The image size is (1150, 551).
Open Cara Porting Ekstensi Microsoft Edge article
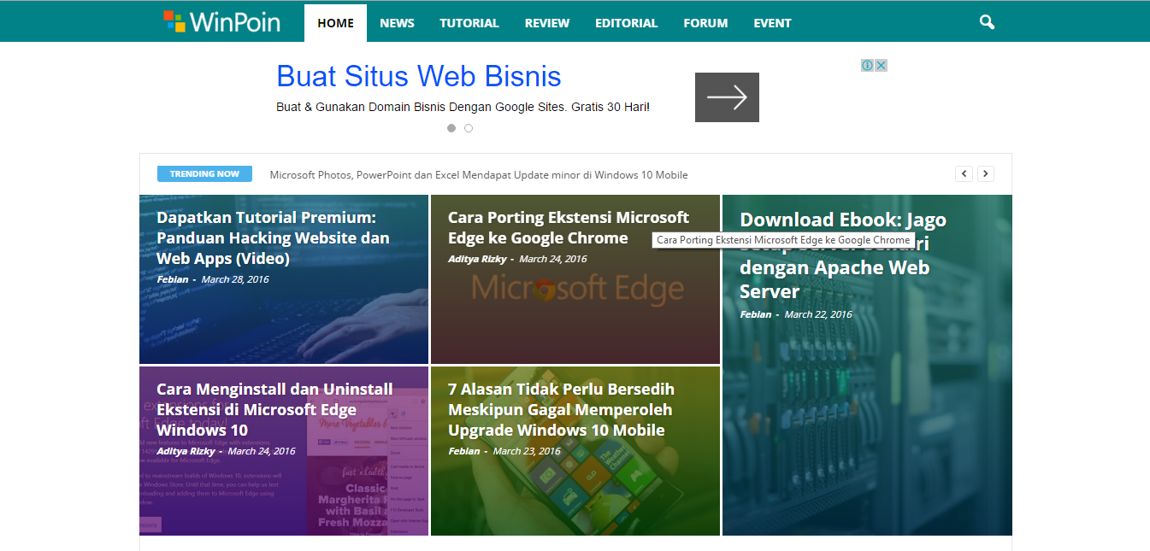569,227
